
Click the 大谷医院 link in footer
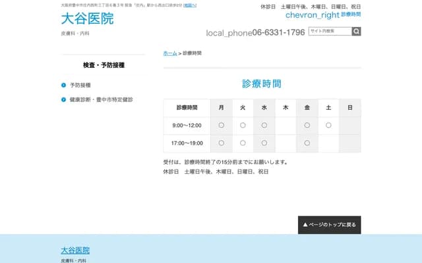coord(75,251)
